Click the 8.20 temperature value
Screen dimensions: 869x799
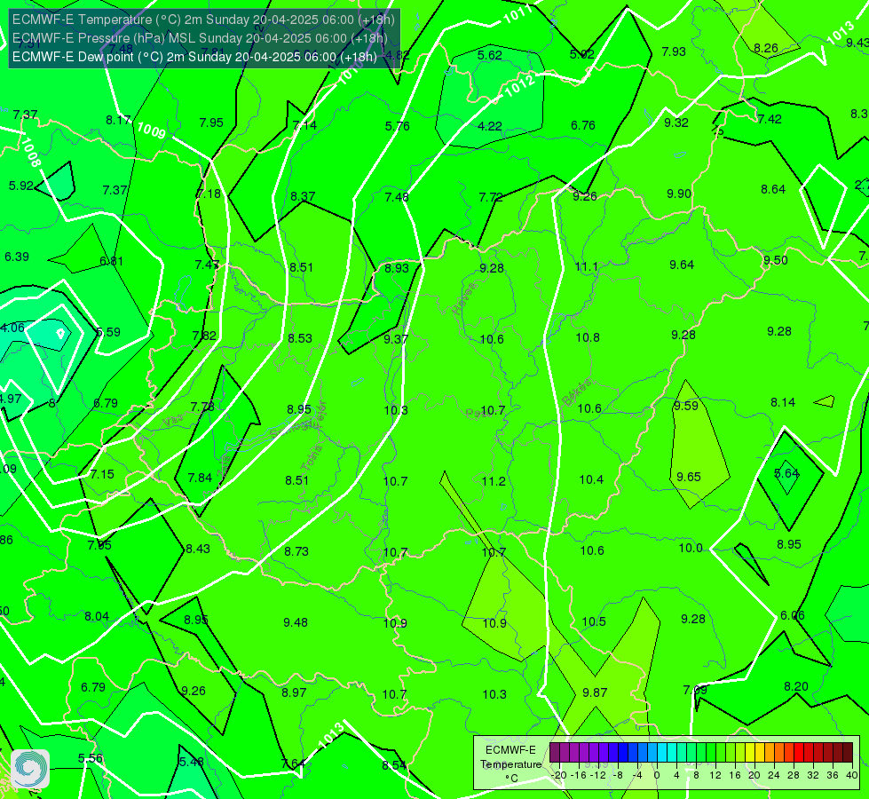point(796,686)
